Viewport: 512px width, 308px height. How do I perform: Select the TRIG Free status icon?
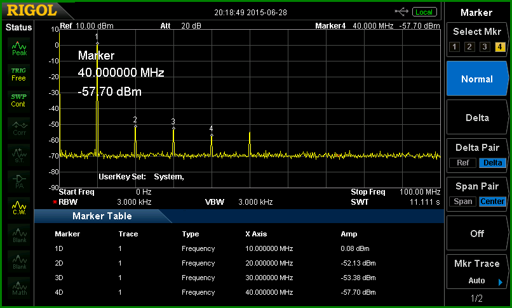point(18,74)
